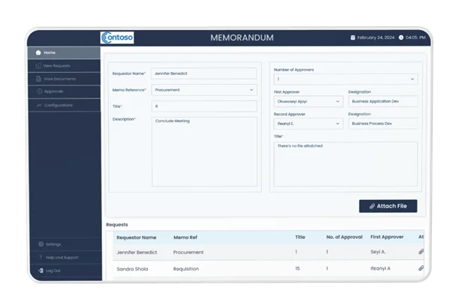Click the Requestor Name input field
This screenshot has height=308, width=452.
[x=203, y=73]
